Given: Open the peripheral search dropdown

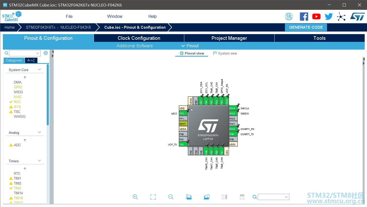Looking at the screenshot, I should pos(38,53).
